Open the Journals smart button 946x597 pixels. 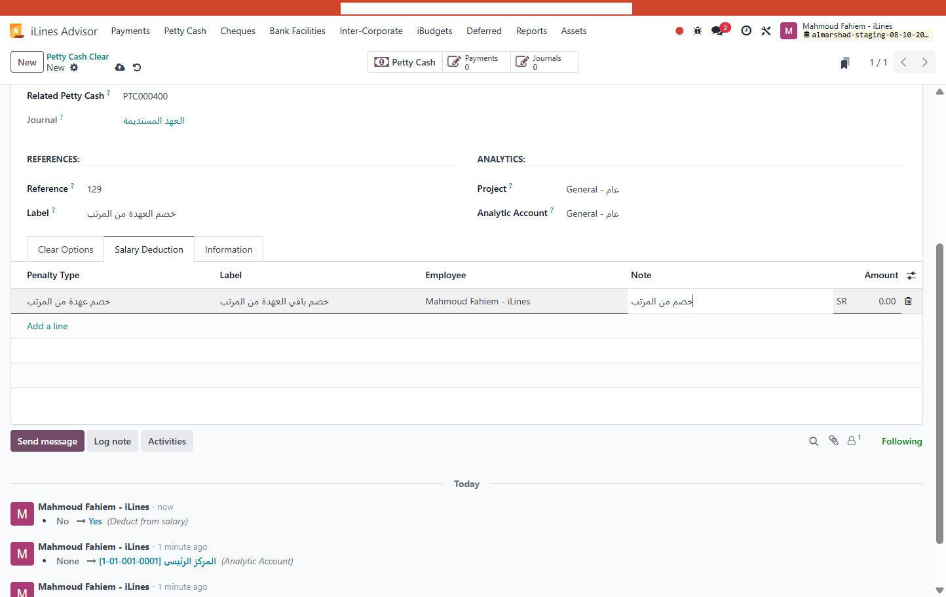(544, 62)
